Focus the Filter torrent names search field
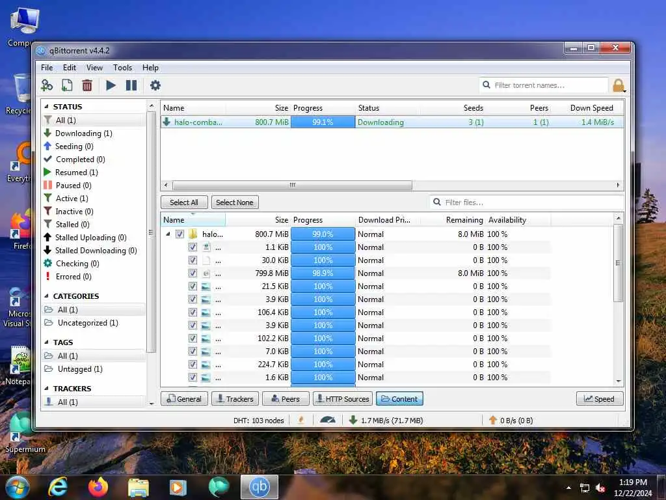The width and height of the screenshot is (666, 500). coord(544,85)
